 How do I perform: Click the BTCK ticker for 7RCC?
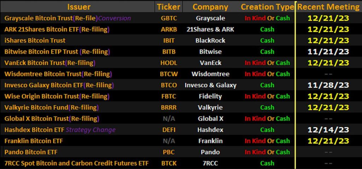[169, 163]
